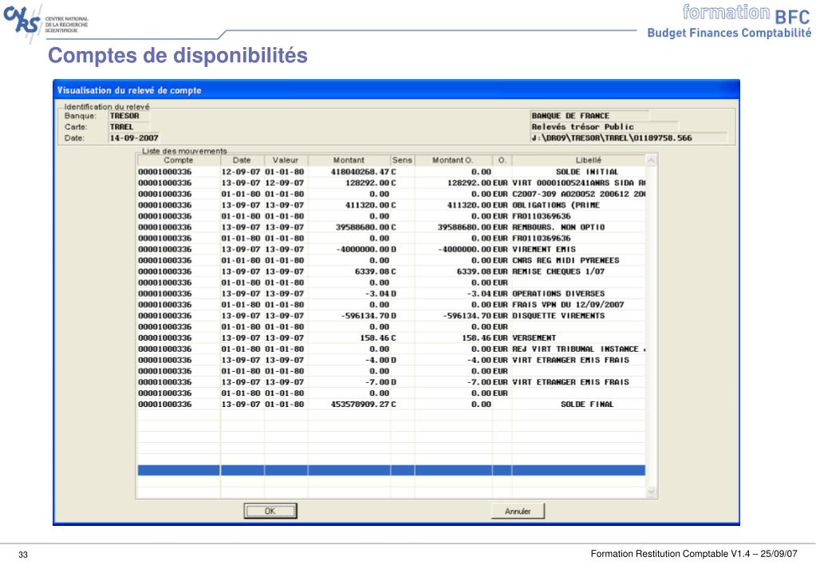This screenshot has height=565, width=816.
Task: Click the Date column header
Action: coord(242,160)
